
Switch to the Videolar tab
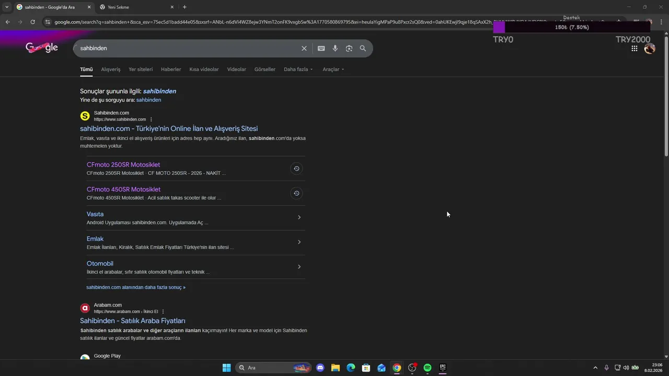coord(236,69)
